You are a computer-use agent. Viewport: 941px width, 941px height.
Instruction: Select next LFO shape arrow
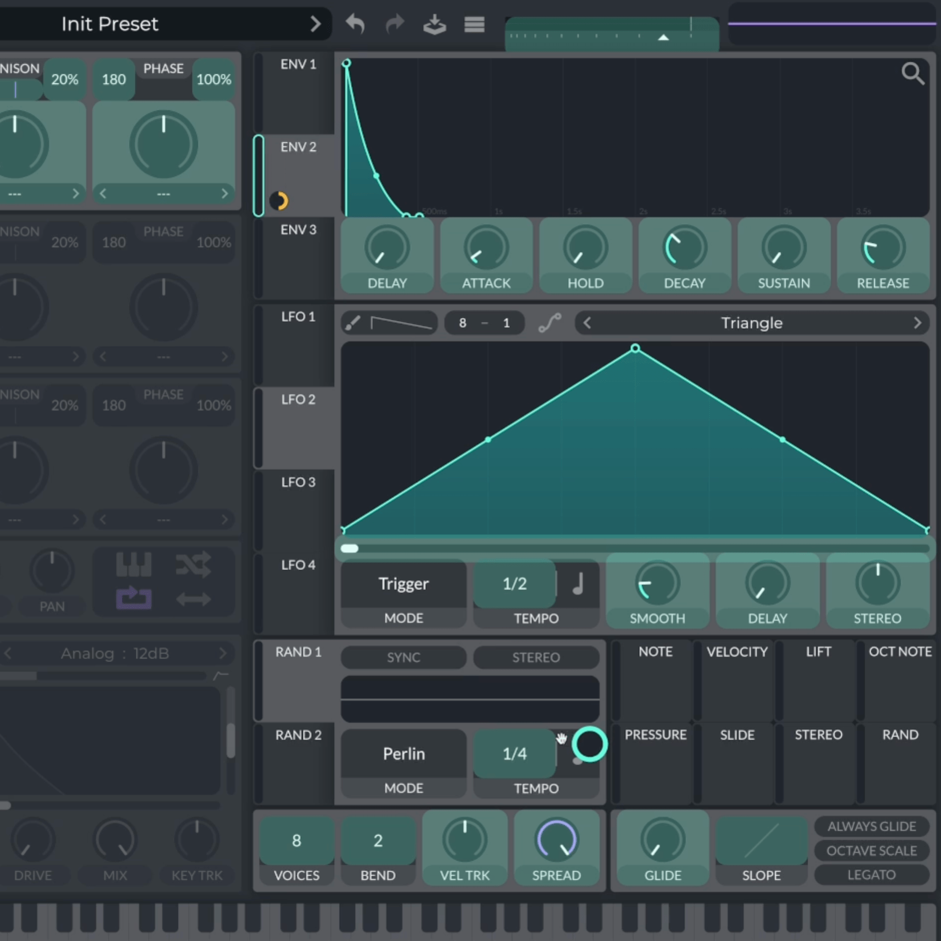(x=917, y=323)
